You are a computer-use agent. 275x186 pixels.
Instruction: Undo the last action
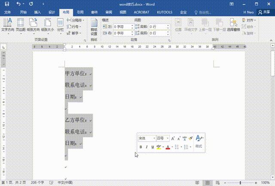pyautogui.click(x=18, y=4)
